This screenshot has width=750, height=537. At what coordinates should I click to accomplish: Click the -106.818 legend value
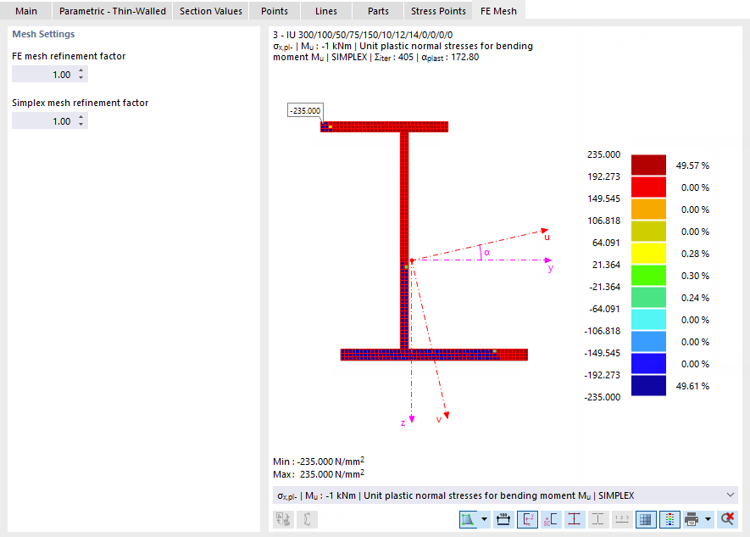(x=603, y=331)
